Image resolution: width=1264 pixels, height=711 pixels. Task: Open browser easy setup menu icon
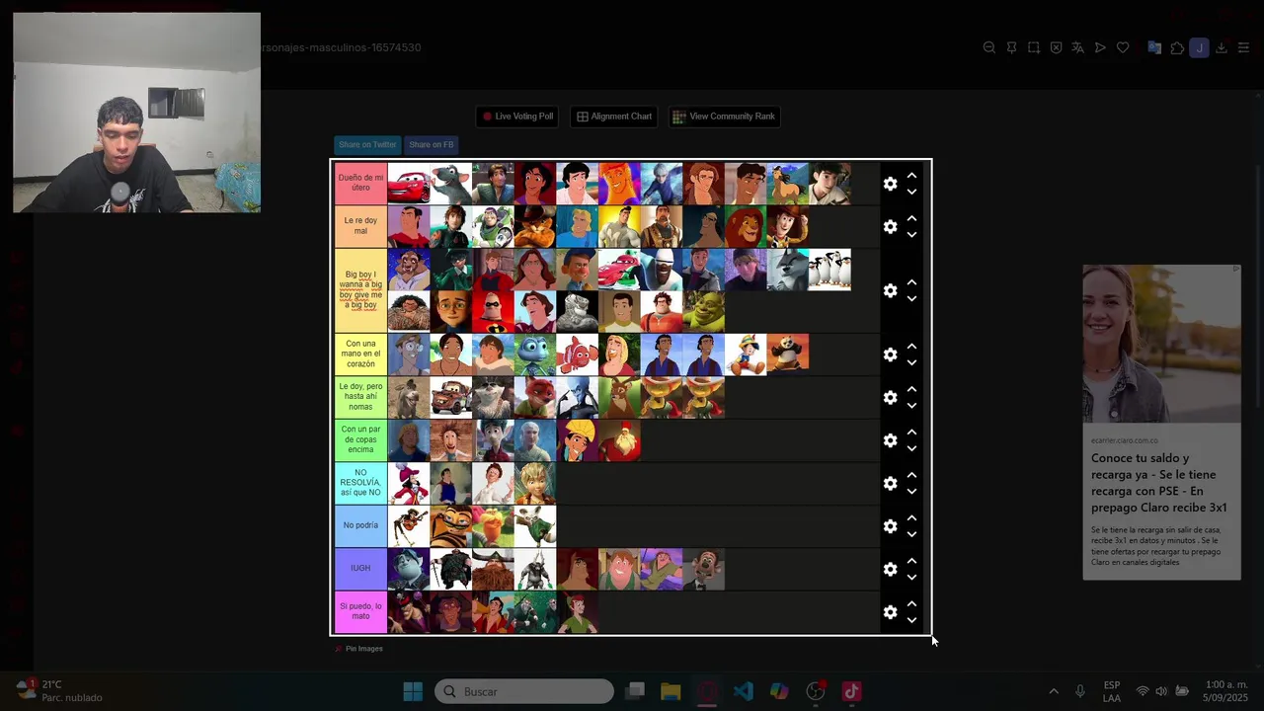point(1243,47)
